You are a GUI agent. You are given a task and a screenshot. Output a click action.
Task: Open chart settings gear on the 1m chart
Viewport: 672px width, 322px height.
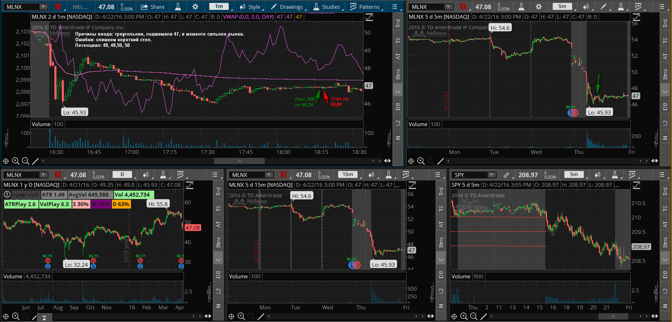coord(195,7)
